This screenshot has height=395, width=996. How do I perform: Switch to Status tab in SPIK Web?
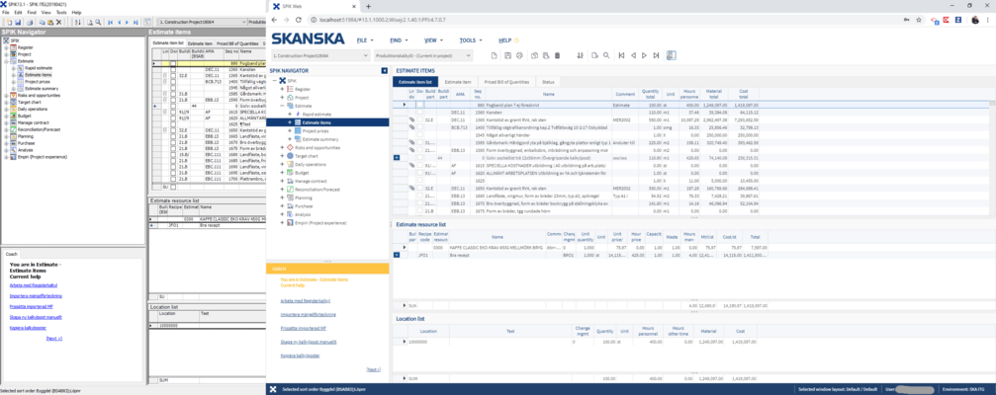coord(548,82)
